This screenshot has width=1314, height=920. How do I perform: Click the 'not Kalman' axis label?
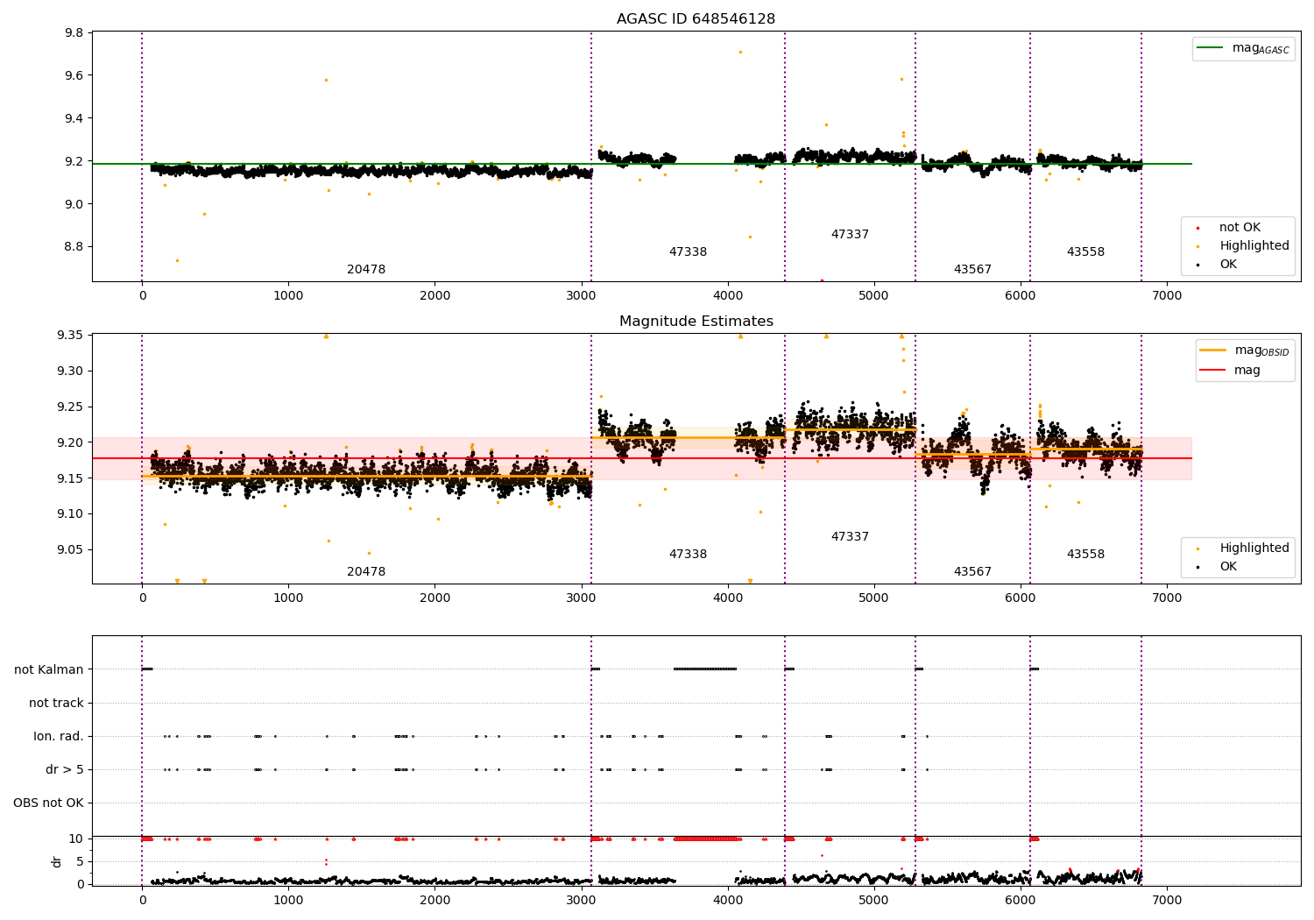coord(49,670)
